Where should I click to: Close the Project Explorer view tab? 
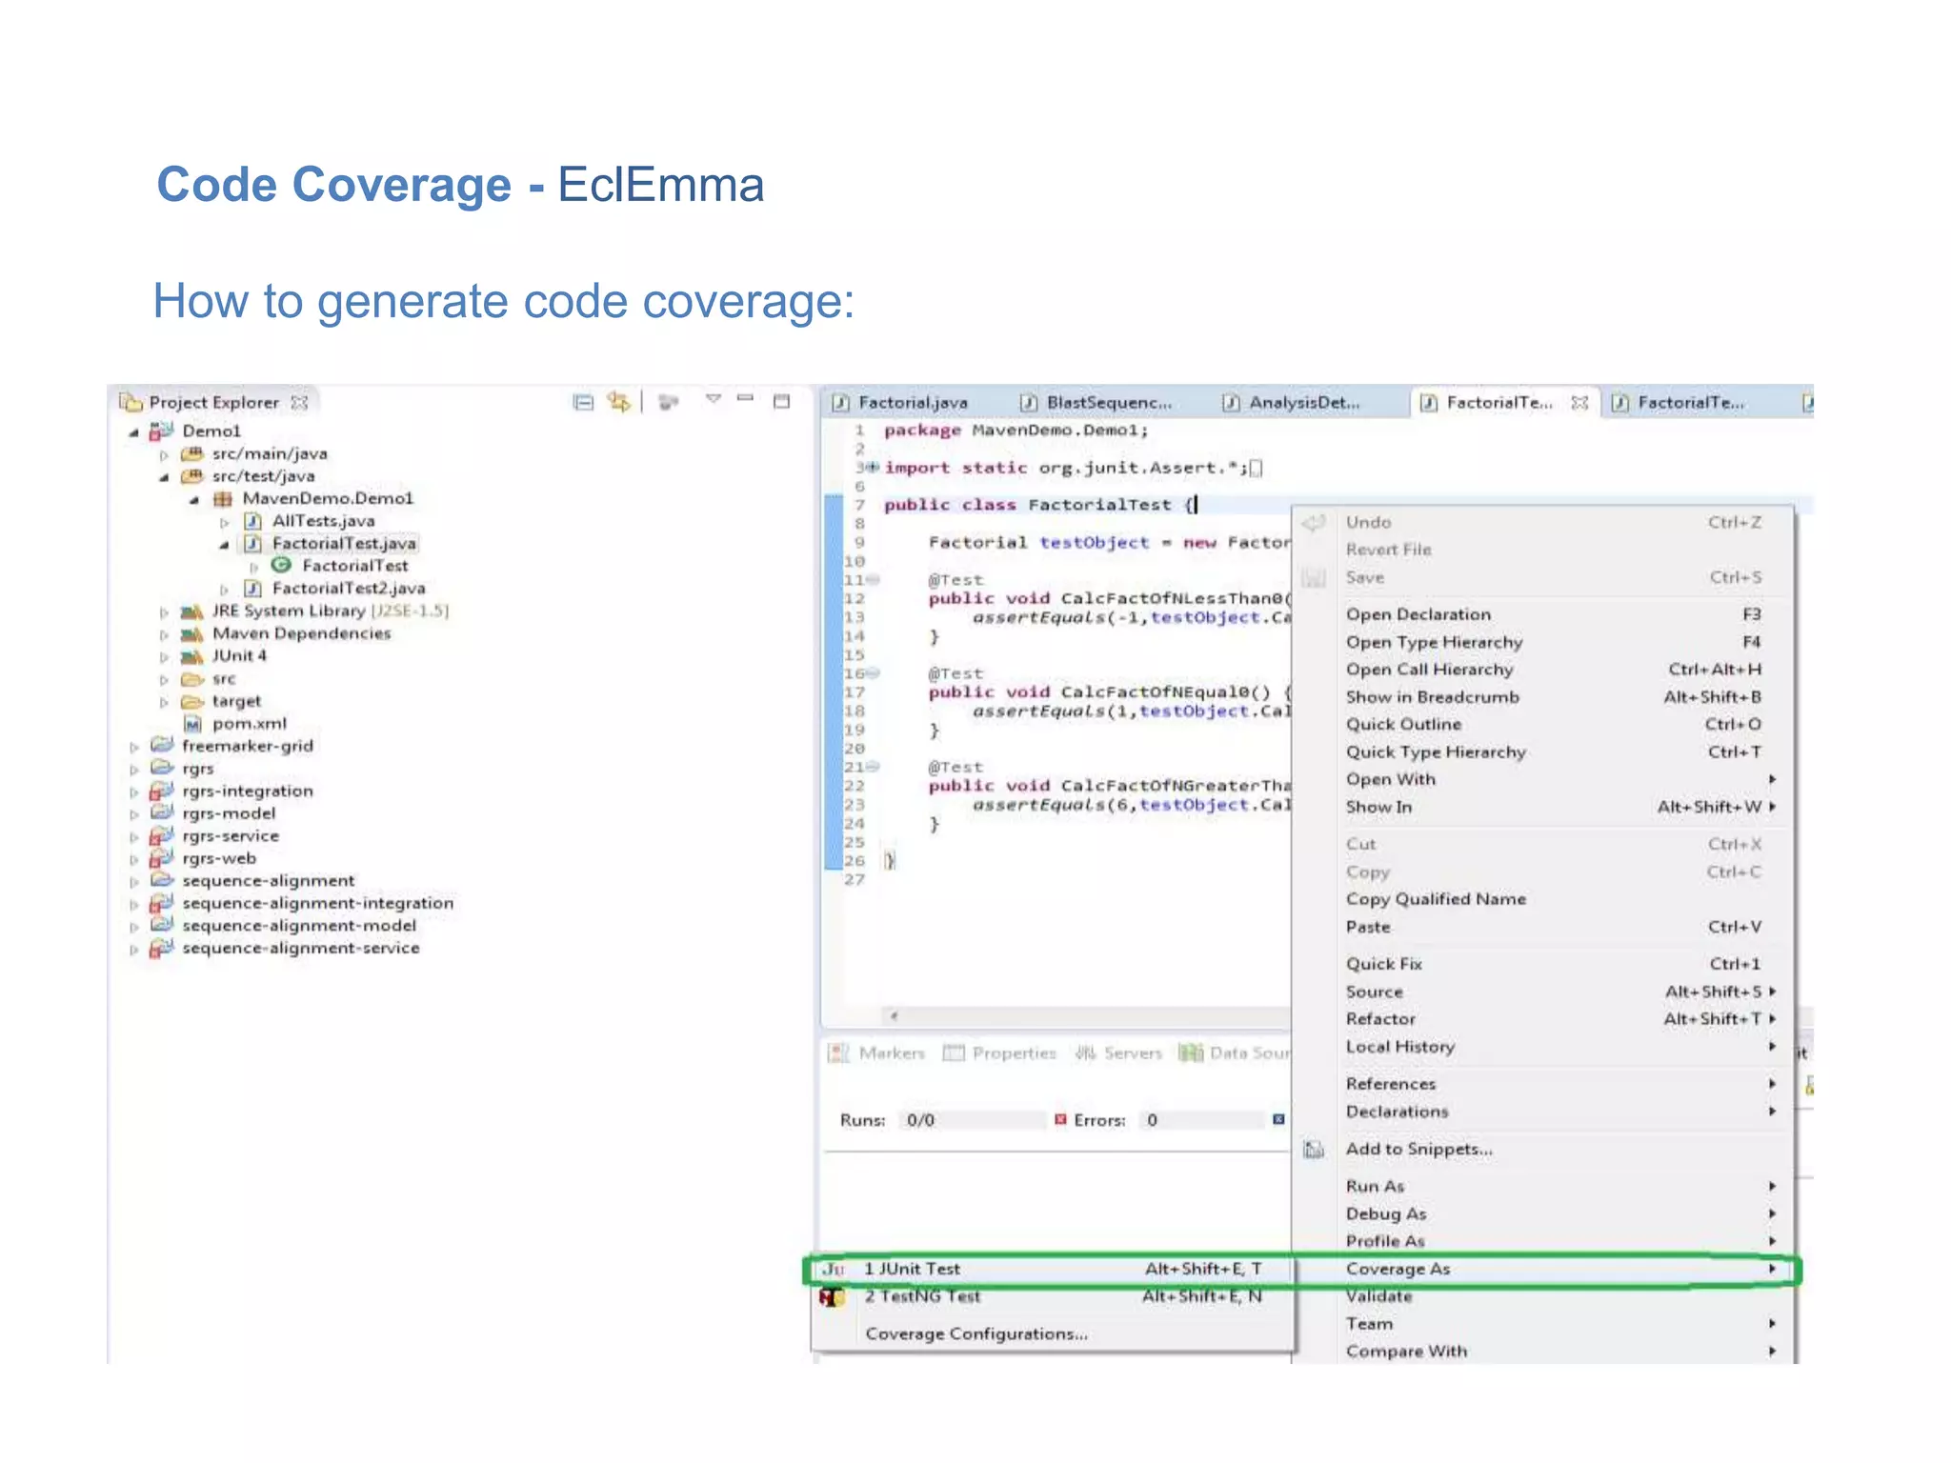coord(300,403)
